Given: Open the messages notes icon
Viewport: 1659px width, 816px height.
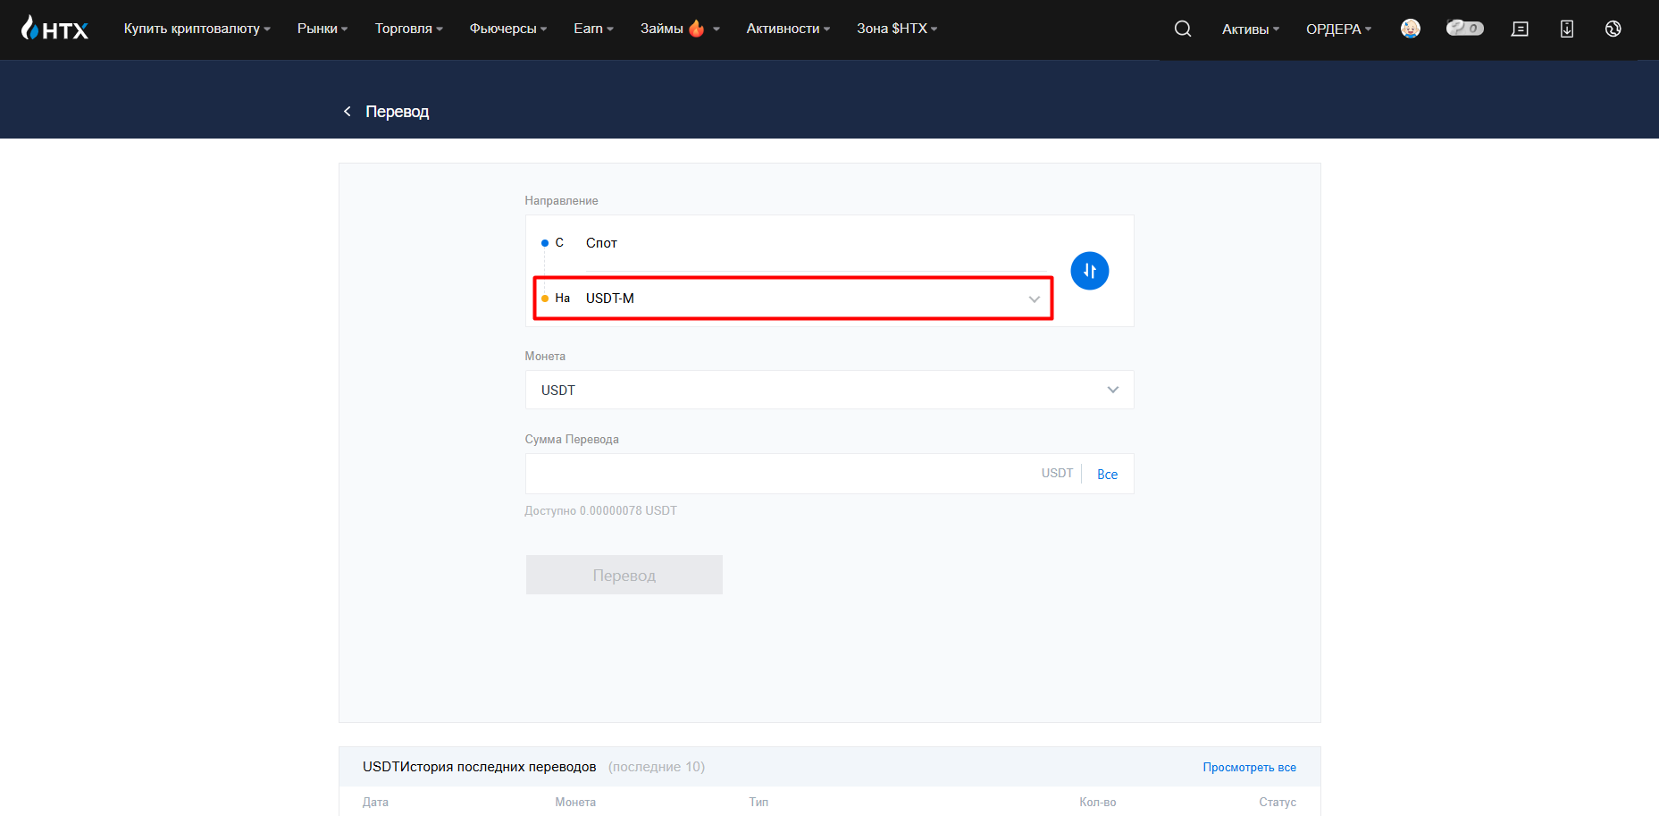Looking at the screenshot, I should (1520, 29).
